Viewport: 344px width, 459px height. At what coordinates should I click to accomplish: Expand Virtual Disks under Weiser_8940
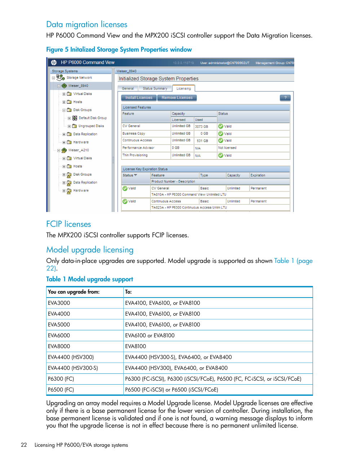coord(64,94)
